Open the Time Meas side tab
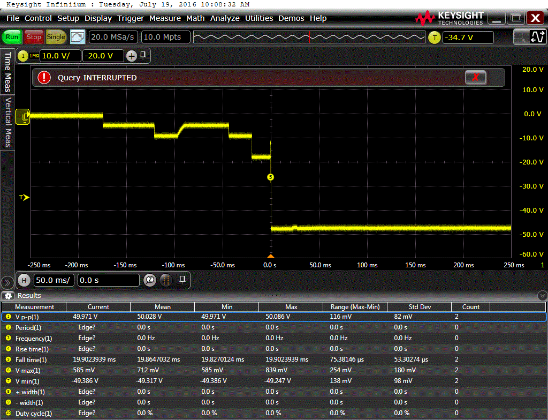The width and height of the screenshot is (548, 420). (x=7, y=72)
